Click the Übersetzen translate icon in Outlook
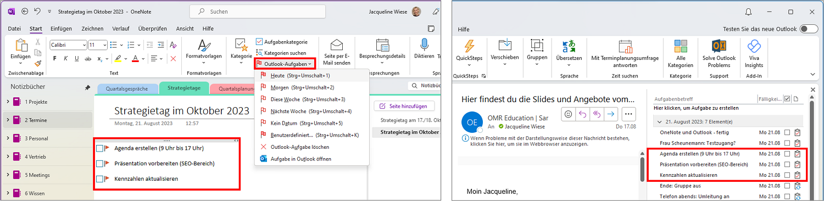The image size is (824, 201). pos(569,47)
